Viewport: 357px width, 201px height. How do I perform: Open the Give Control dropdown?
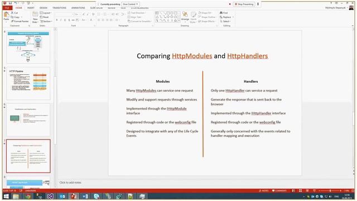click(x=131, y=4)
